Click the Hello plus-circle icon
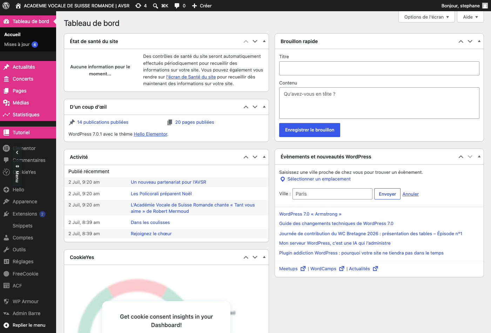This screenshot has width=491, height=333. 6,190
